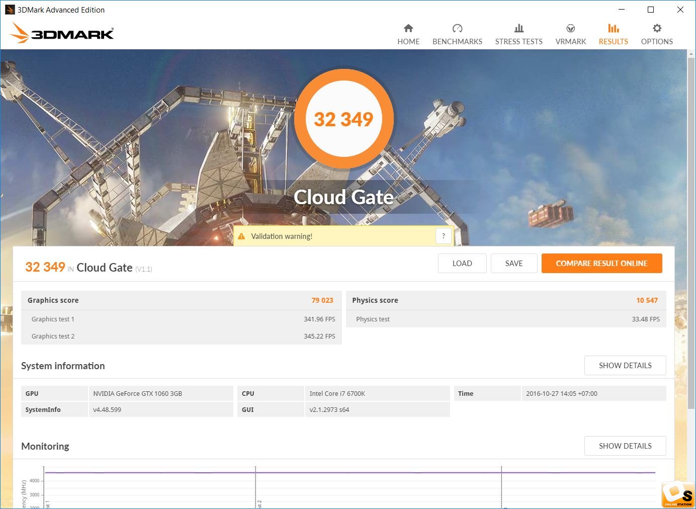Maximize the 3DMark window

651,10
